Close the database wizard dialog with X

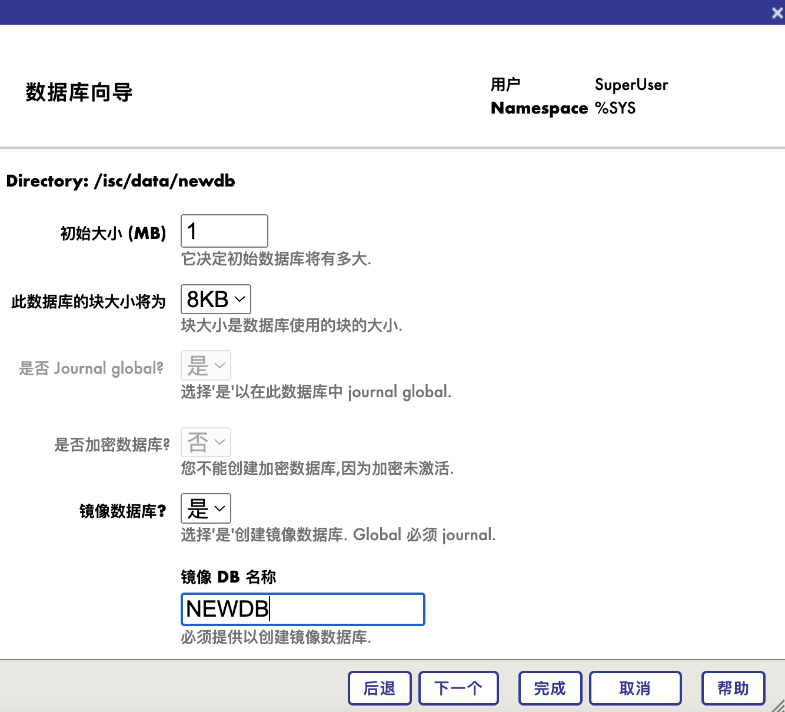click(777, 13)
